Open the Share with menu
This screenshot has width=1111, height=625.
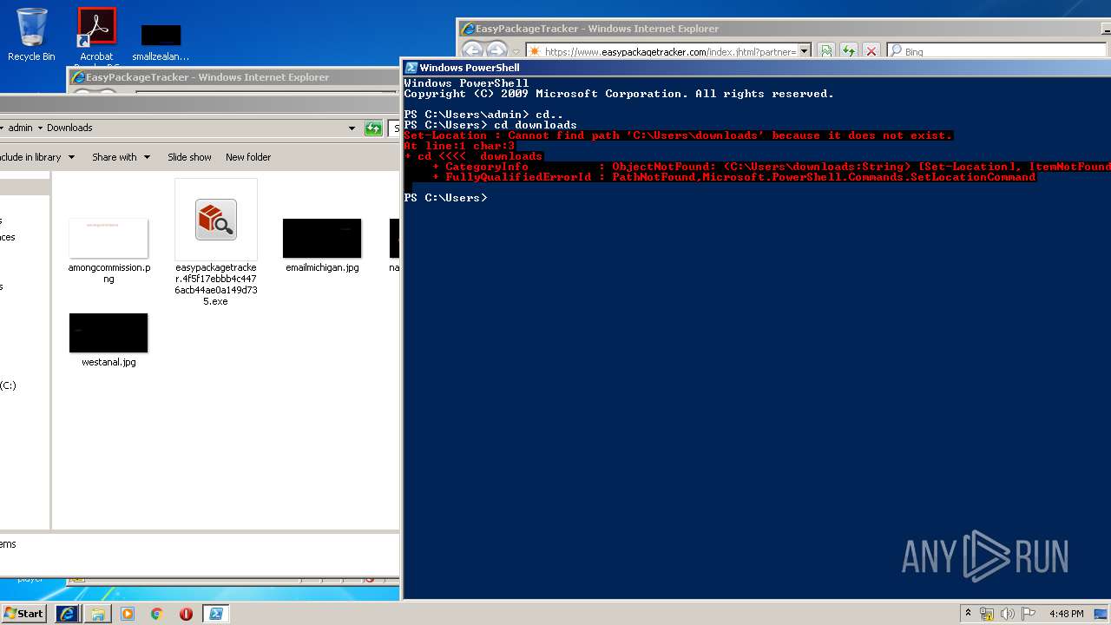[x=121, y=157]
